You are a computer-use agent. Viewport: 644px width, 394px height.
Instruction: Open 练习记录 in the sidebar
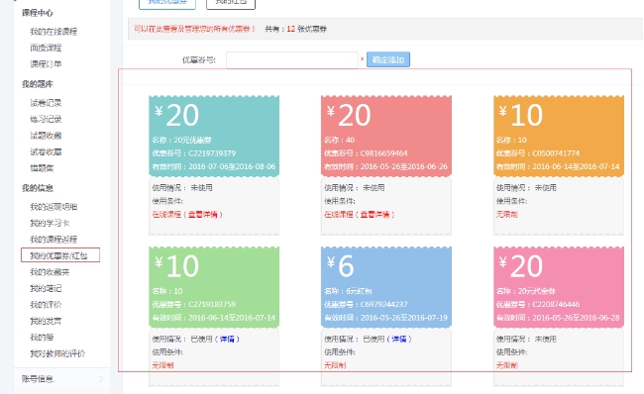[46, 120]
